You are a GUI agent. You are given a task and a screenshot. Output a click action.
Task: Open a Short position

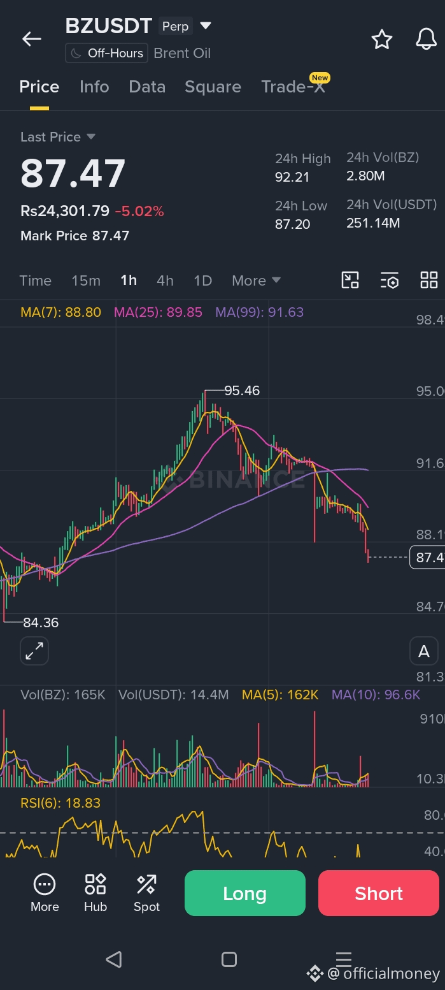[x=379, y=893]
